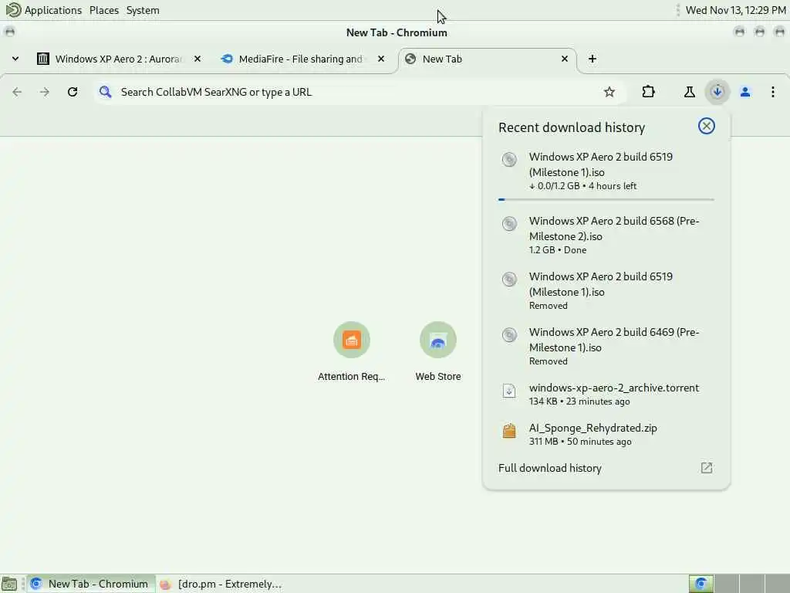The height and width of the screenshot is (593, 790).
Task: Open the Web Store shortcut tile
Action: point(438,351)
